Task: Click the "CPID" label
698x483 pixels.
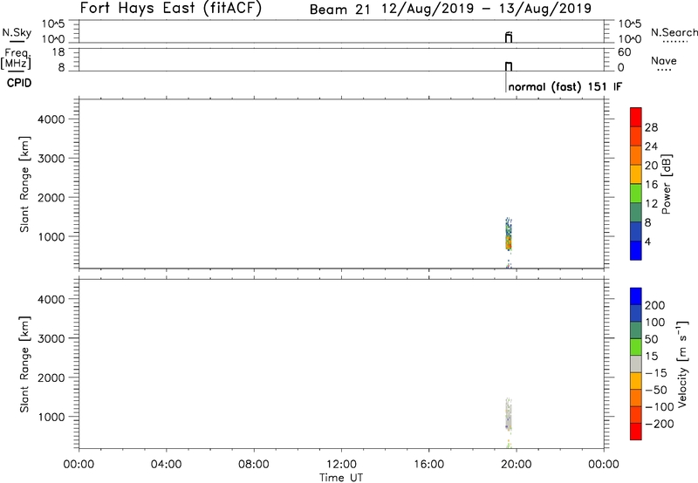Action: point(19,83)
